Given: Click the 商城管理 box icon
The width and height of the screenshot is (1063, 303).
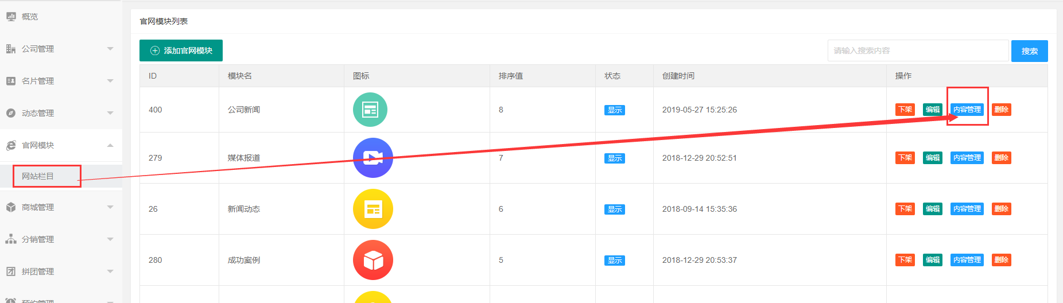Looking at the screenshot, I should pos(11,207).
